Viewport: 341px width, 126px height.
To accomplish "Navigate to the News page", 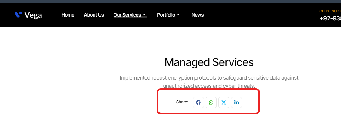I will [x=197, y=15].
